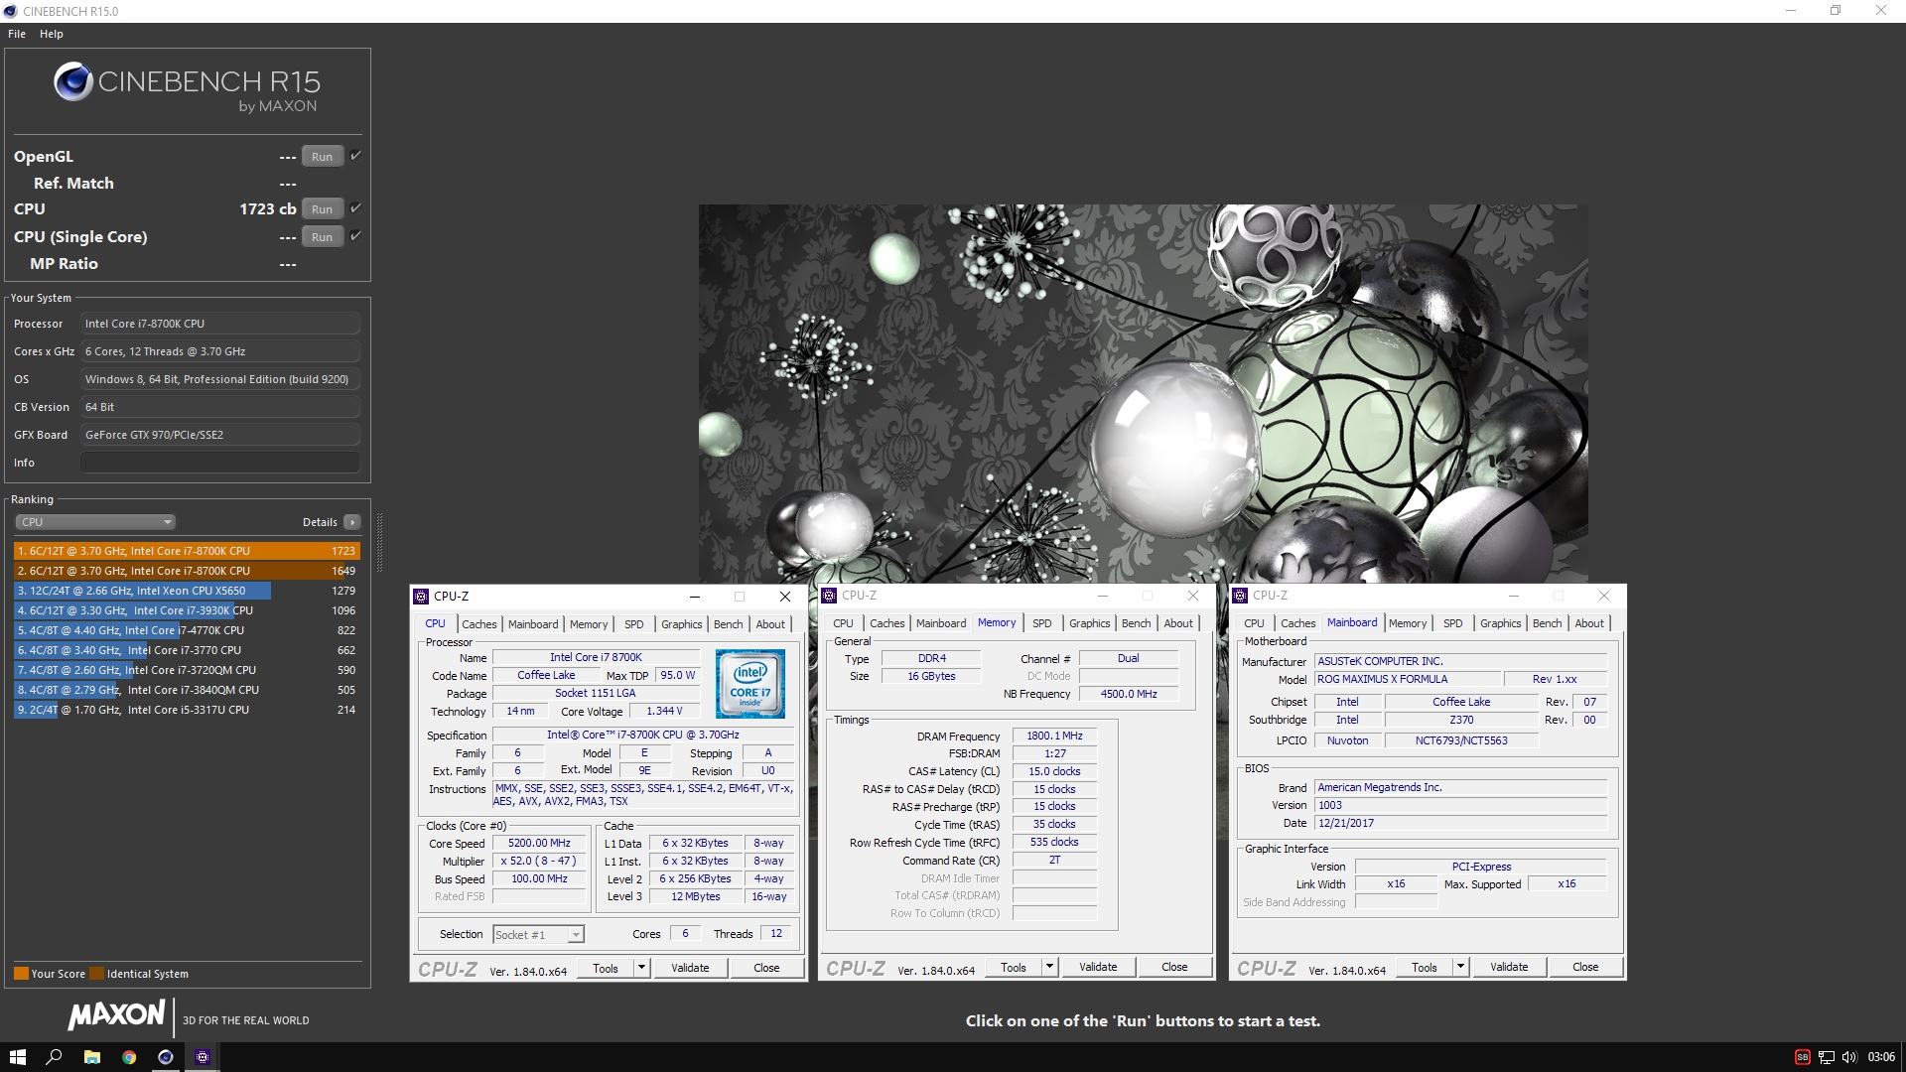This screenshot has width=1906, height=1072.
Task: Switch to Cinebench taskbar icon
Action: coord(166,1057)
